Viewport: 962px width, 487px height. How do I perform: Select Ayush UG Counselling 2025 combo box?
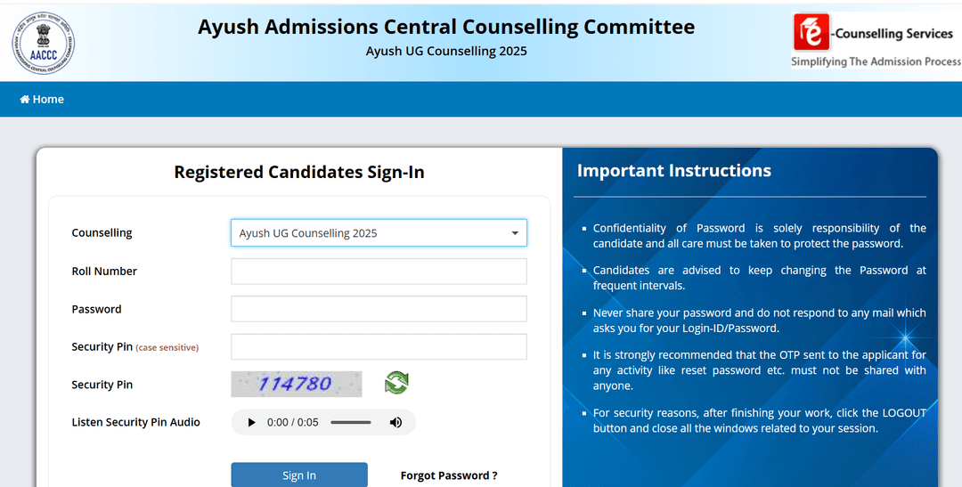pos(379,233)
